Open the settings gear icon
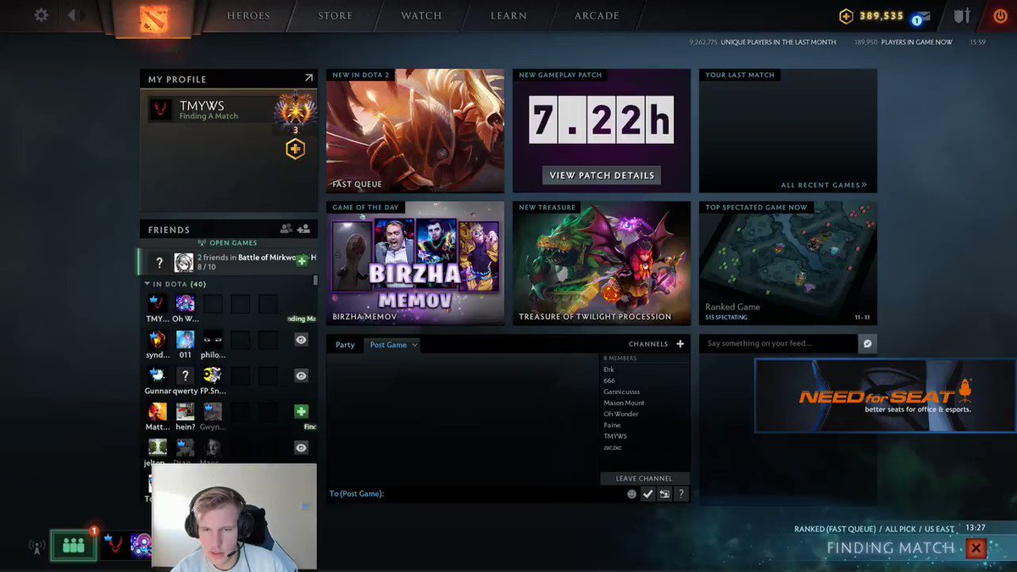 coord(41,15)
